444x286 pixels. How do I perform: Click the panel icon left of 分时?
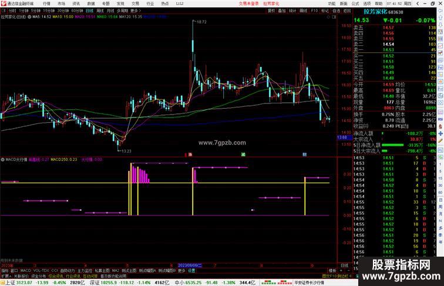(x=4, y=11)
